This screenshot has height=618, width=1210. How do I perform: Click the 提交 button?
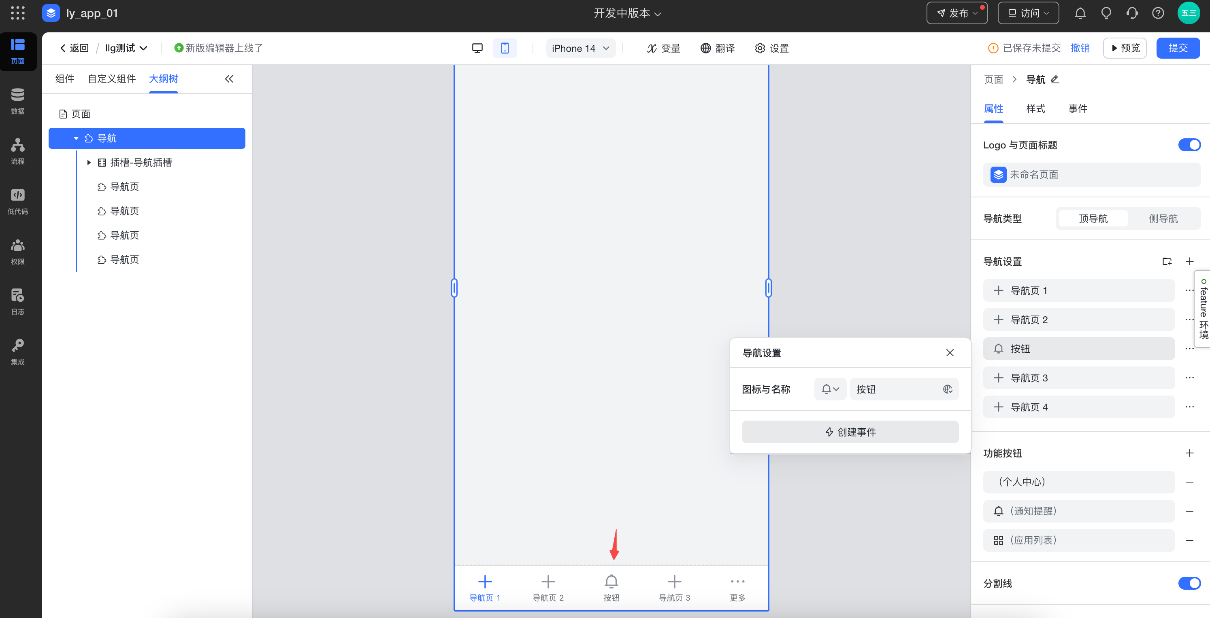pos(1178,48)
